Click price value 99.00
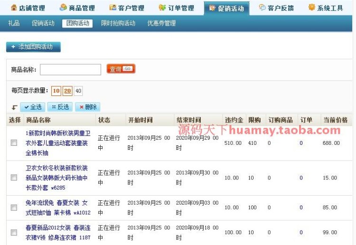Viewport: 356px width, 245px height. (x=330, y=233)
